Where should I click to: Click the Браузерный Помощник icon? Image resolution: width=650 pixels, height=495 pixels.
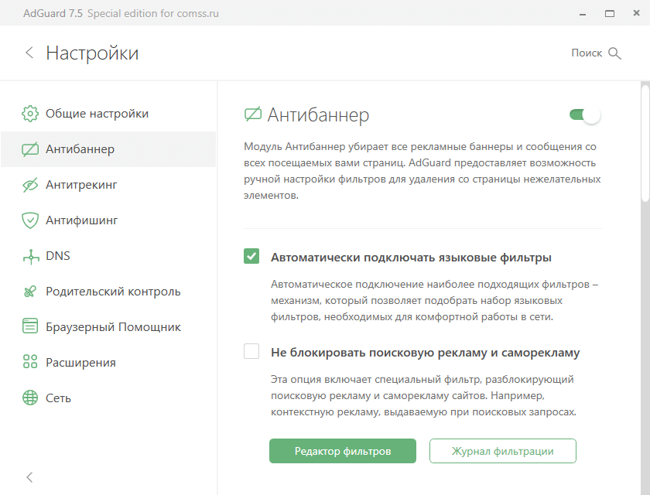(x=30, y=326)
